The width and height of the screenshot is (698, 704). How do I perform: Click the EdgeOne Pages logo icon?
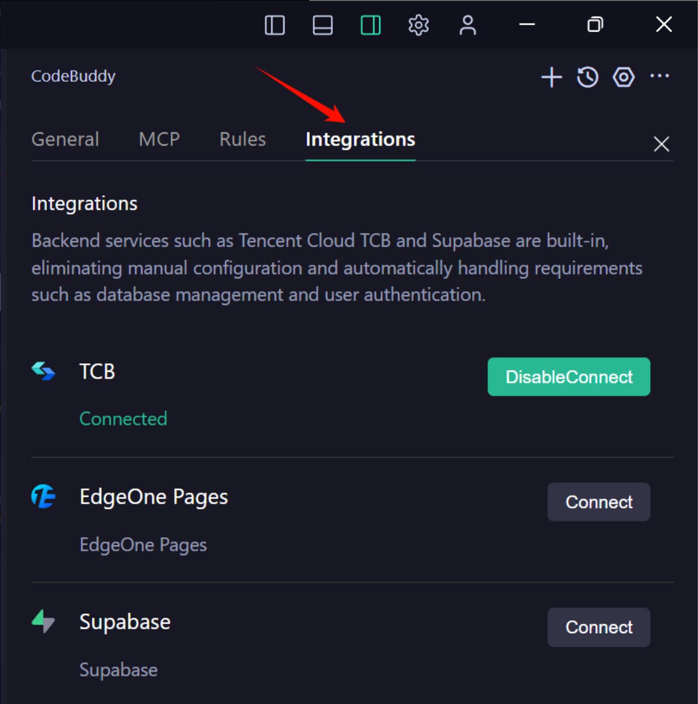[44, 496]
